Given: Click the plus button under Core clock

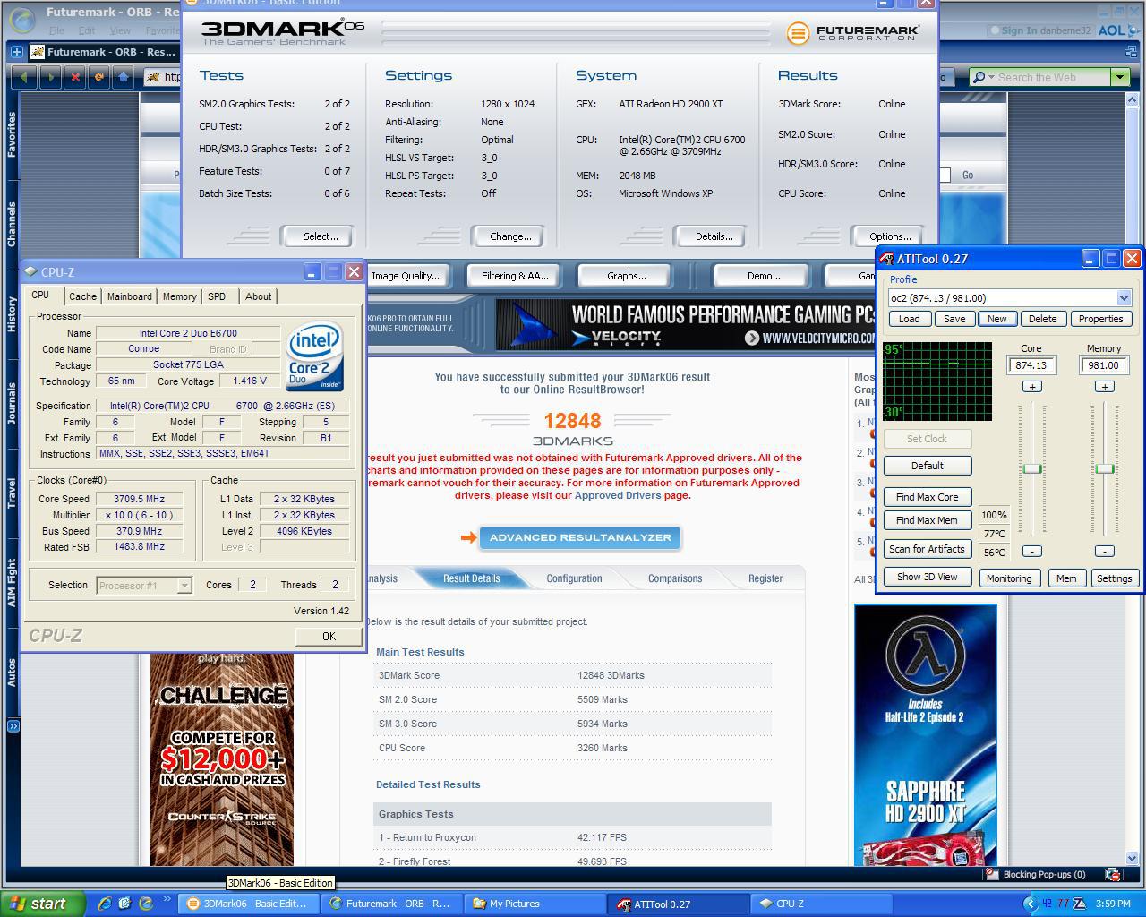Looking at the screenshot, I should coord(1032,386).
